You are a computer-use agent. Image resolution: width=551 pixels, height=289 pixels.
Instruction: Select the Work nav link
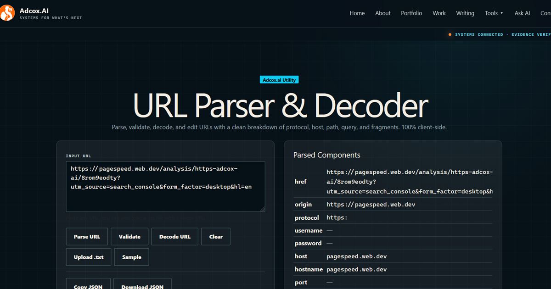[439, 13]
